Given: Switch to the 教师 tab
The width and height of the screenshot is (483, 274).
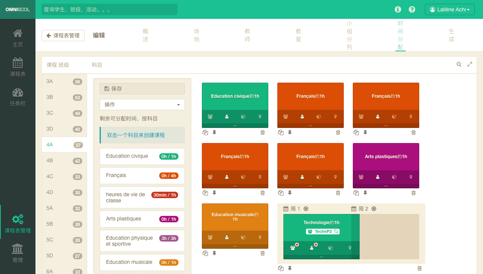Looking at the screenshot, I should pos(248,35).
